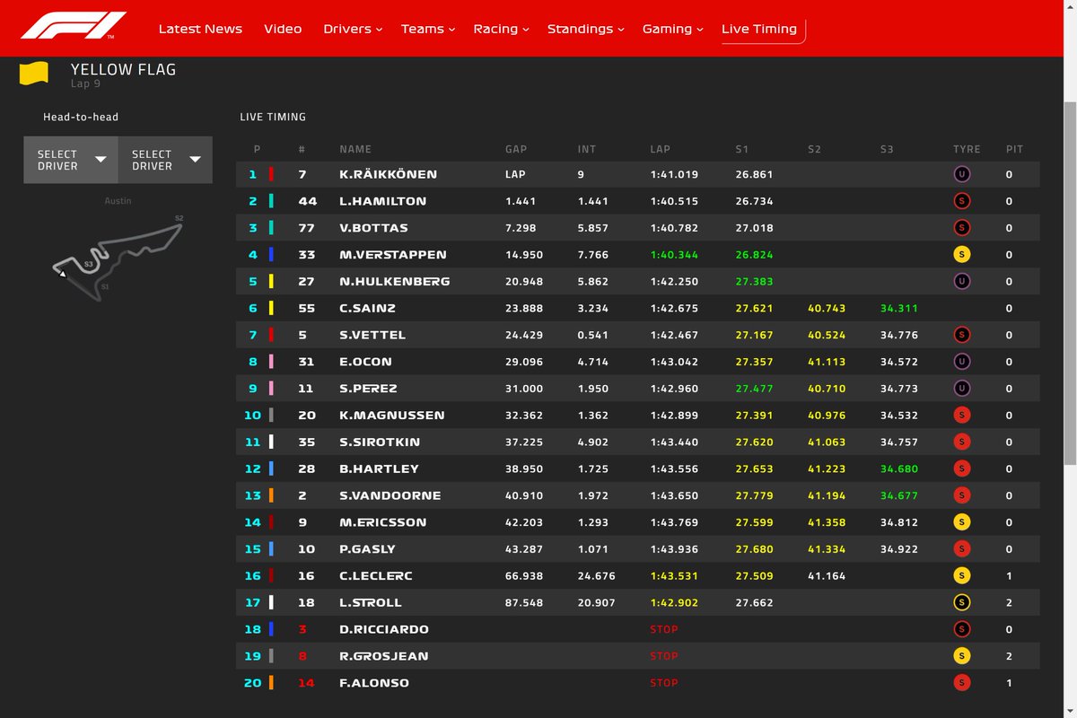Go to Video section
1077x718 pixels.
pyautogui.click(x=283, y=29)
